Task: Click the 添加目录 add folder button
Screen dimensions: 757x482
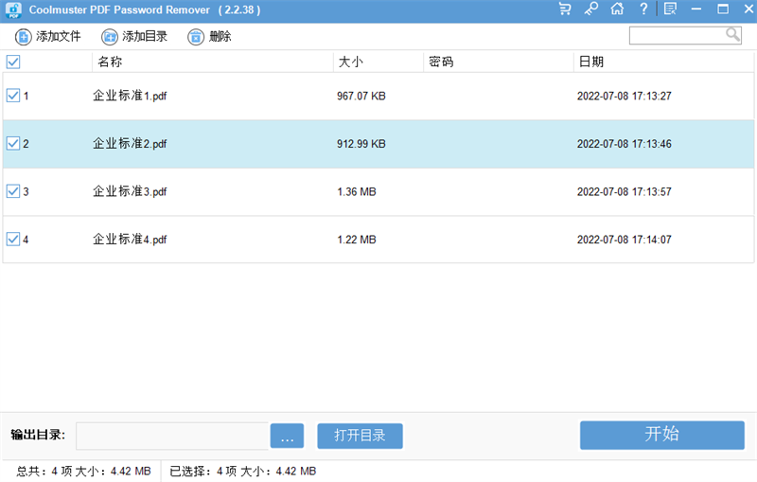Action: tap(134, 37)
